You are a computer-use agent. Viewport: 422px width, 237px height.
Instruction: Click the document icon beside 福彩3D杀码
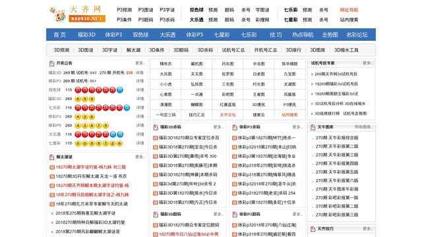tap(156, 127)
